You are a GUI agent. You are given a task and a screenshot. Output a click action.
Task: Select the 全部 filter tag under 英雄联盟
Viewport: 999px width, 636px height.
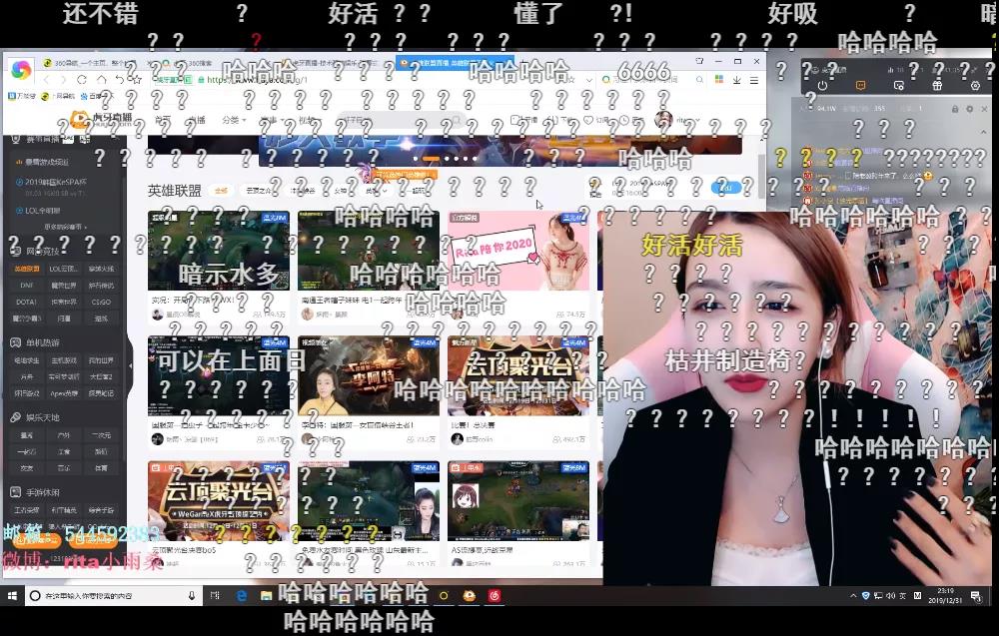pyautogui.click(x=221, y=191)
